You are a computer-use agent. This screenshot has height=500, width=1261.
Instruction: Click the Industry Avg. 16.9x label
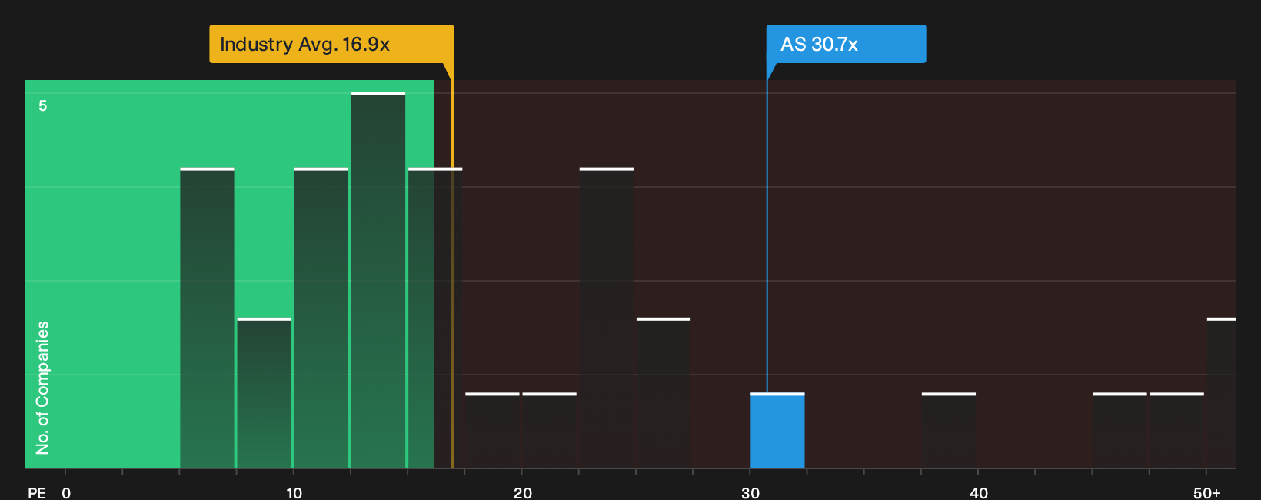click(331, 44)
